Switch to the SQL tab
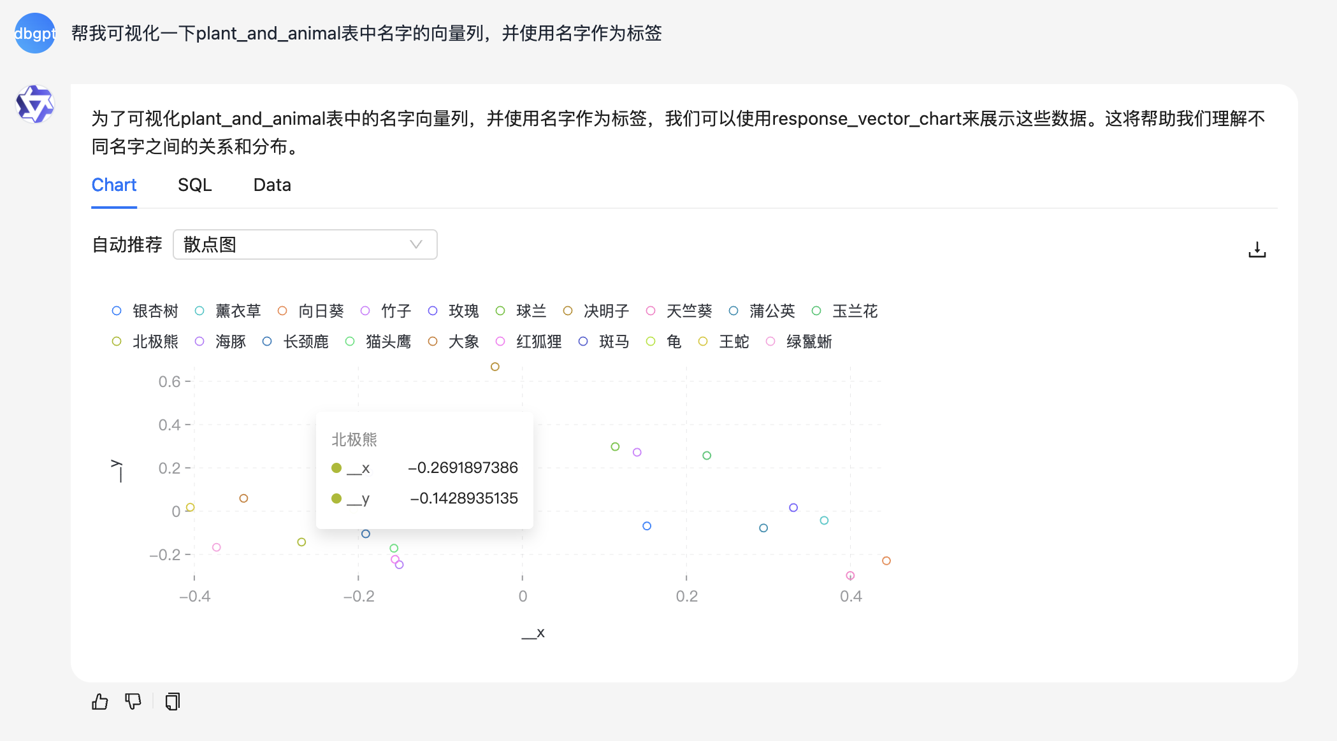Screen dimensions: 1337x741 (x=194, y=185)
